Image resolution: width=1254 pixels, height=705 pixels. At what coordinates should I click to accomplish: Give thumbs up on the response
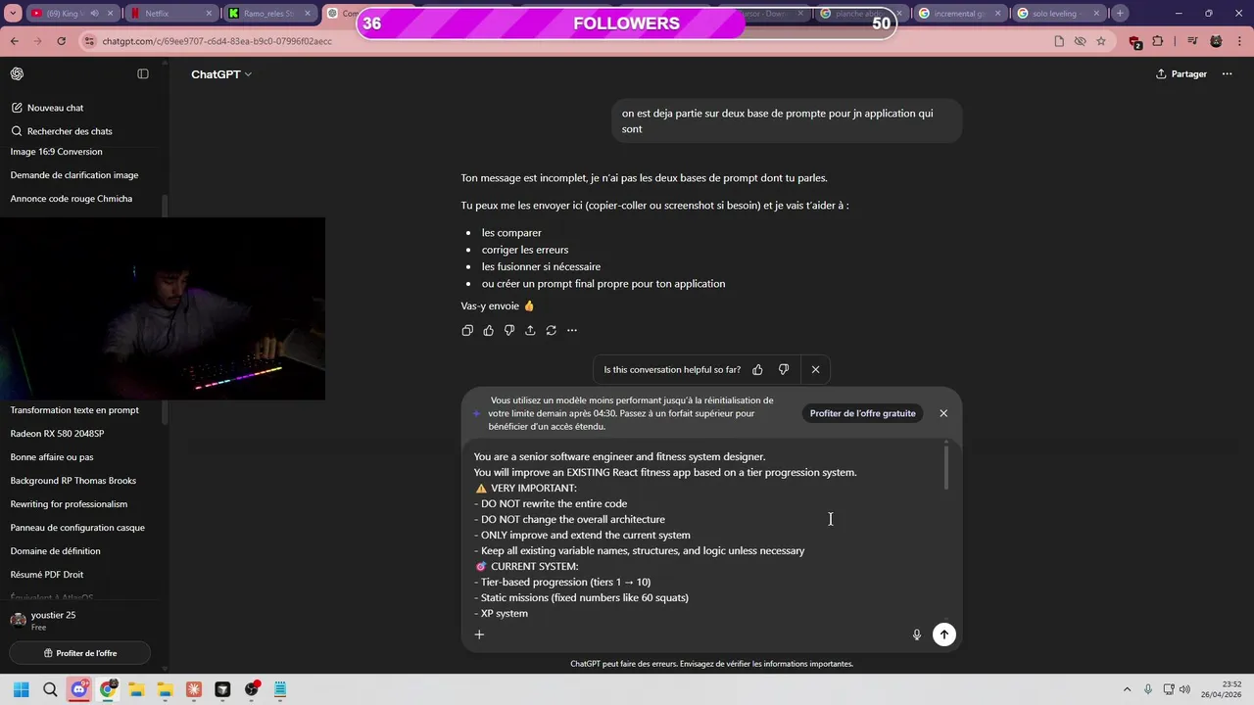(x=489, y=331)
